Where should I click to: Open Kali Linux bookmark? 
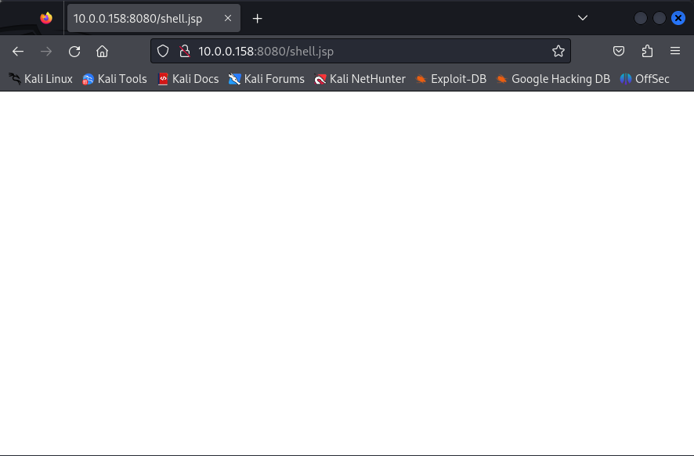[40, 79]
